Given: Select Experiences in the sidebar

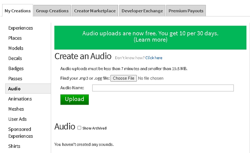Looking at the screenshot, I should 21,28.
